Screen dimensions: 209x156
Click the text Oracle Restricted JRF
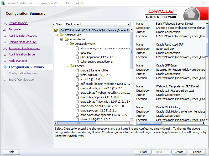[x=170, y=44]
